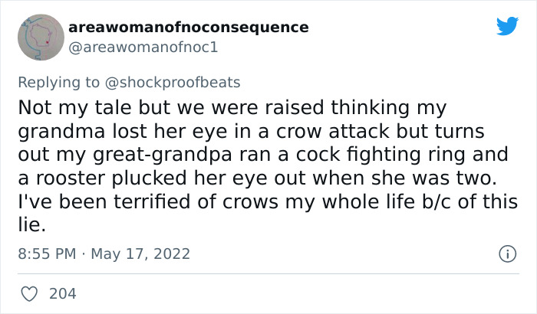Click the areawomanofnoconsequence display name

click(x=189, y=28)
